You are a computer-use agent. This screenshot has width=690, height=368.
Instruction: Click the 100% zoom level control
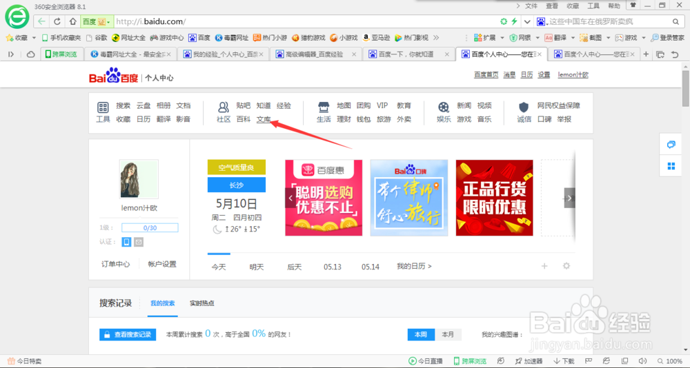pyautogui.click(x=670, y=361)
